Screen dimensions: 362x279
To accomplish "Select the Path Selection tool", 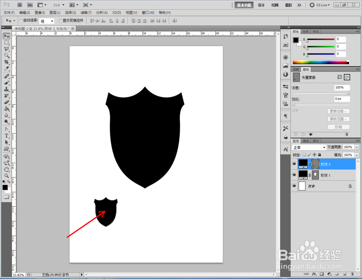I will pos(7,142).
